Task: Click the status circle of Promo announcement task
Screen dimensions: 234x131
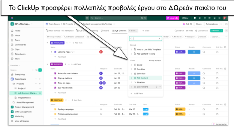Action: (x=55, y=114)
